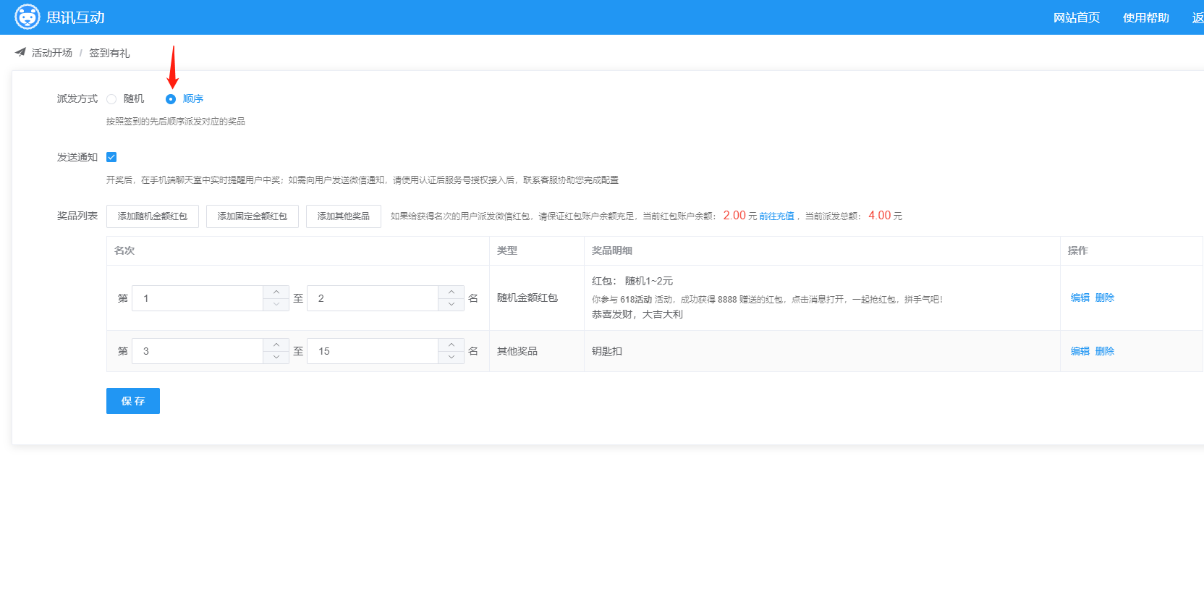
Task: Select the 随机 distribution radio button
Action: [111, 99]
